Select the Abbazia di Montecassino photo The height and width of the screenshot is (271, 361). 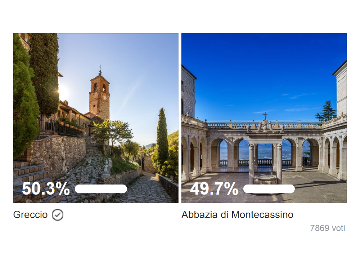pyautogui.click(x=264, y=118)
